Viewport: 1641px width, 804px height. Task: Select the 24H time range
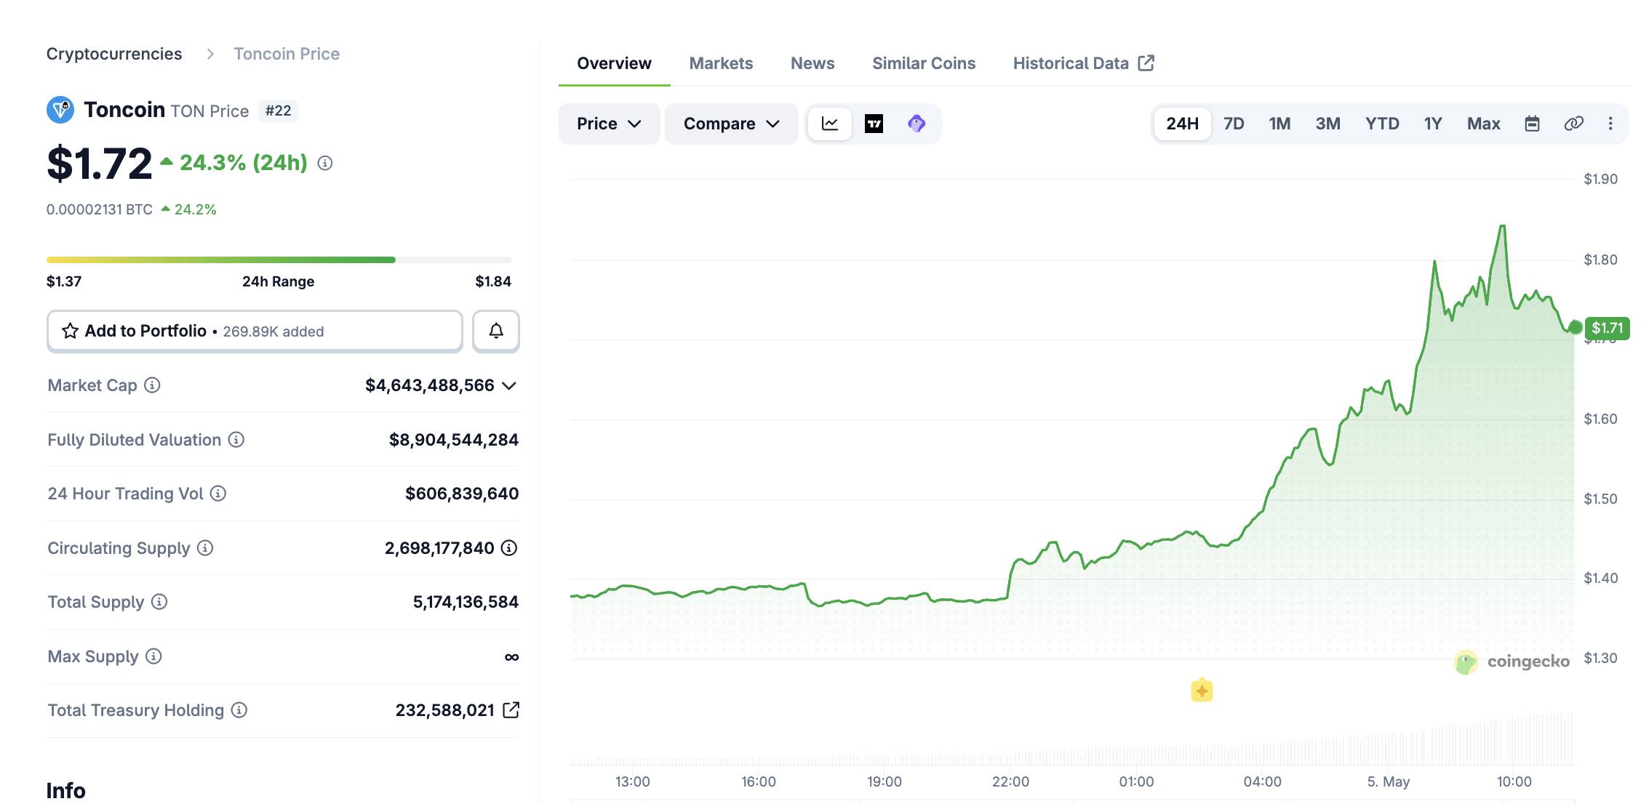tap(1183, 124)
